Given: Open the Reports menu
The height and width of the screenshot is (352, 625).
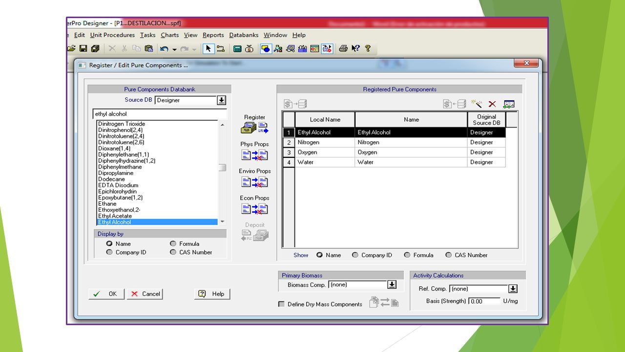Looking at the screenshot, I should 213,35.
